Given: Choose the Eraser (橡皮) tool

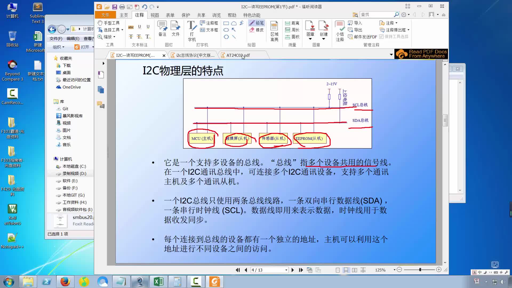Looking at the screenshot, I should click(x=256, y=30).
